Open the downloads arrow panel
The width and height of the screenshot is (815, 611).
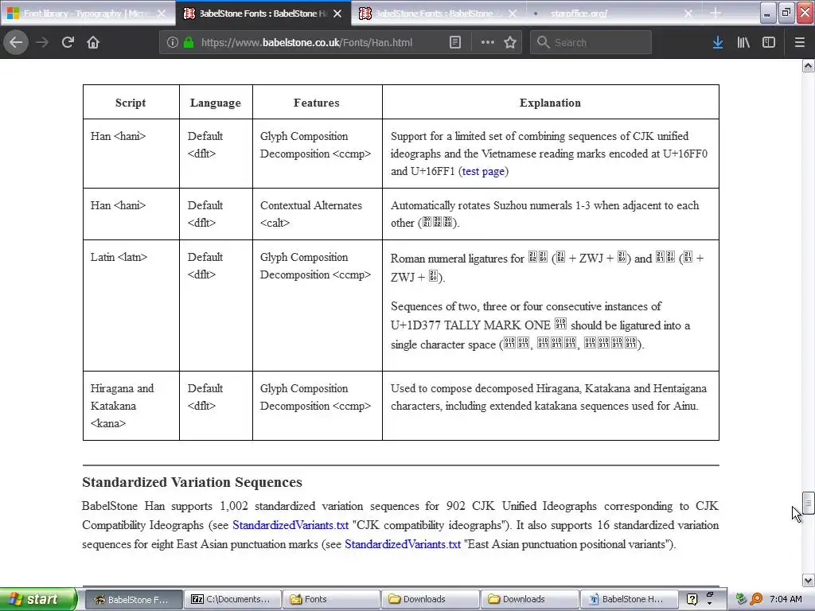[x=718, y=42]
